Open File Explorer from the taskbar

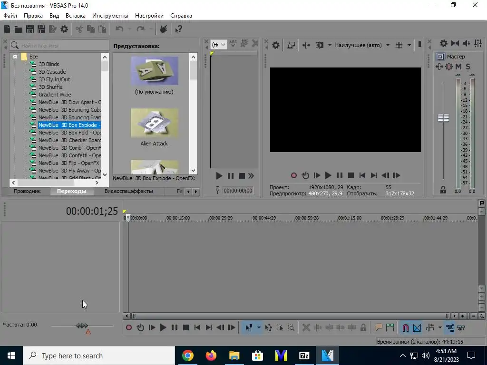pos(234,355)
